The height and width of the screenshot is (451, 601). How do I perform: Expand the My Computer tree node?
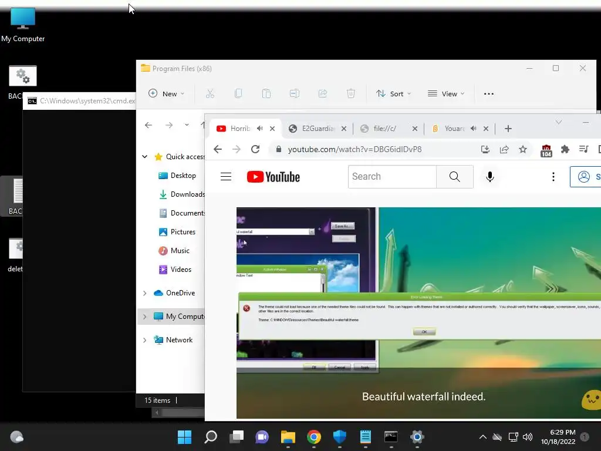click(144, 317)
